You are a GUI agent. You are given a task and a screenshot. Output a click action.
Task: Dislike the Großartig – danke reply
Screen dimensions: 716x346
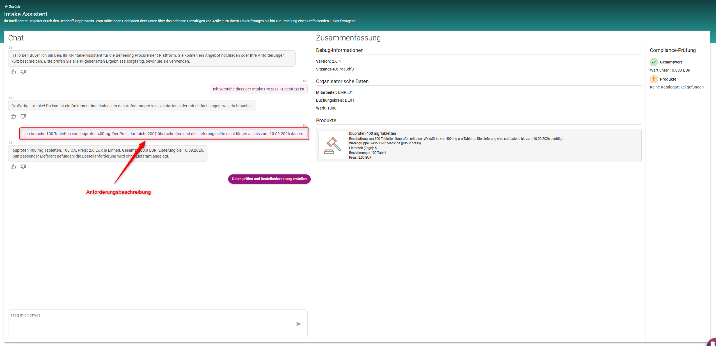coord(23,116)
